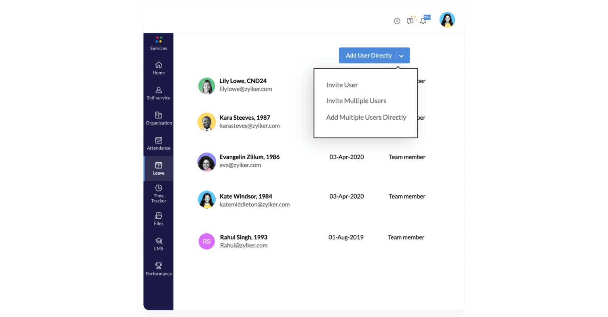The width and height of the screenshot is (608, 317).
Task: Choose Add Multiple Users Directly option
Action: (x=366, y=117)
